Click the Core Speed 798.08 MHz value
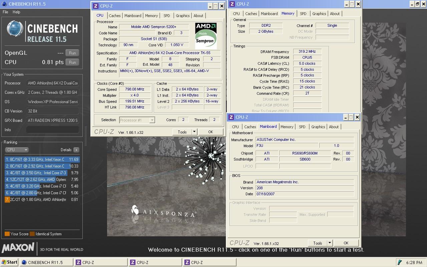The image size is (427, 267). pos(135,89)
